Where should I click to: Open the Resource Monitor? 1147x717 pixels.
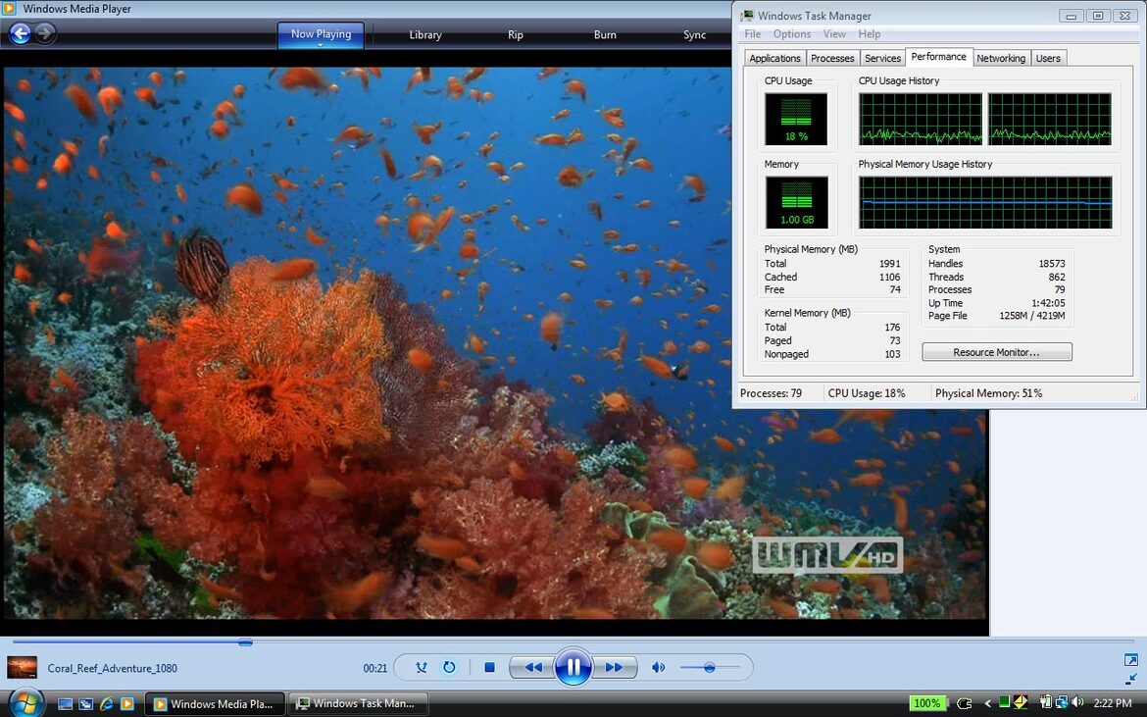(996, 353)
